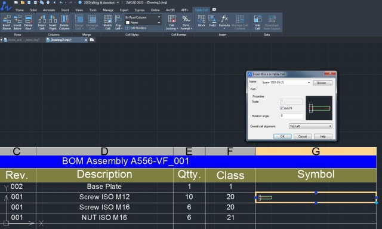This screenshot has width=382, height=229.
Task: Click the Unmerge Cells icon
Action: click(x=92, y=22)
